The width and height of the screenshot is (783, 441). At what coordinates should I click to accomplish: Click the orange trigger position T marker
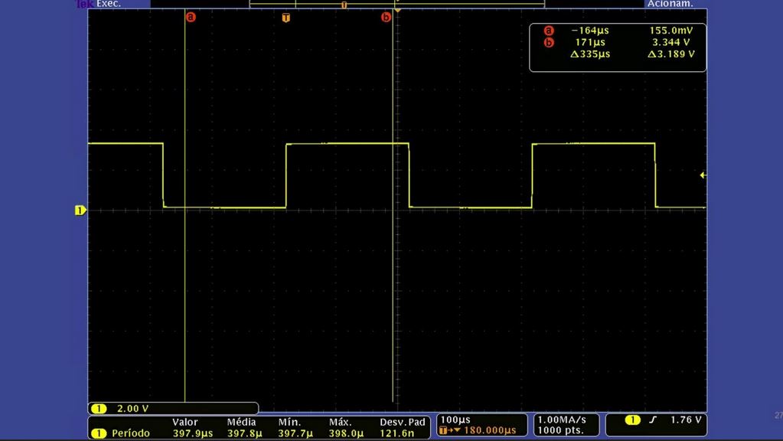click(285, 18)
